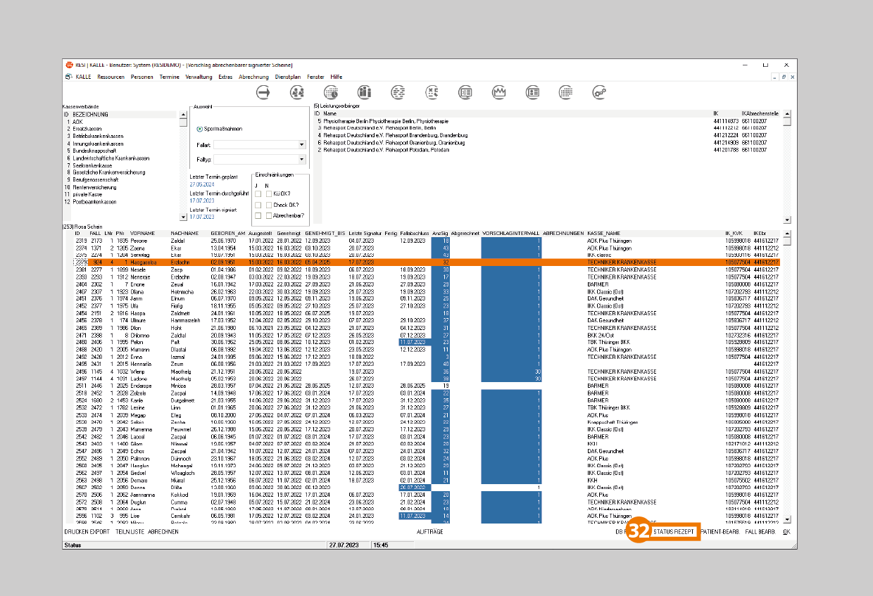
Task: Click the STATUS REZEPT button
Action: (x=674, y=532)
